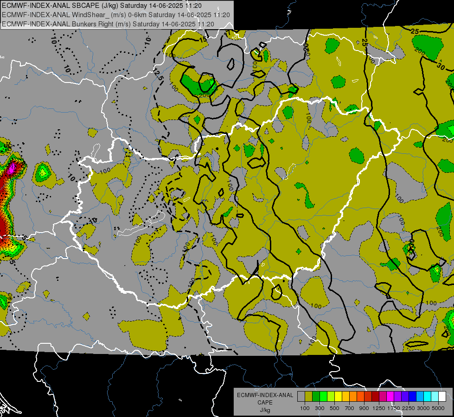The image size is (454, 417).
Task: Click the 3000 legend scale value
Action: 423,408
